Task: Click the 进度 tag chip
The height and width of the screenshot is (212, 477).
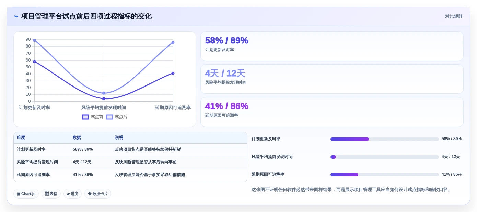Action: tap(72, 194)
